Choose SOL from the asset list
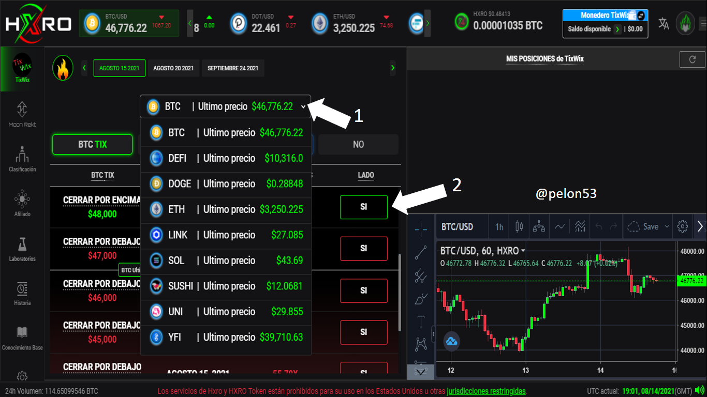 tap(226, 261)
